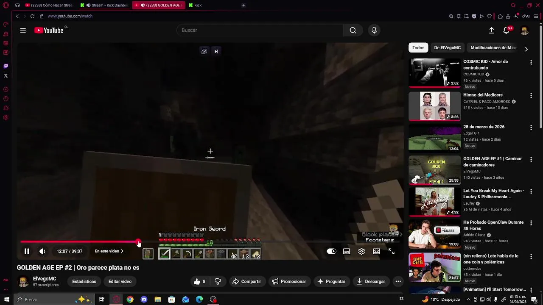
Task: Toggle theater mode in player
Action: 376,251
